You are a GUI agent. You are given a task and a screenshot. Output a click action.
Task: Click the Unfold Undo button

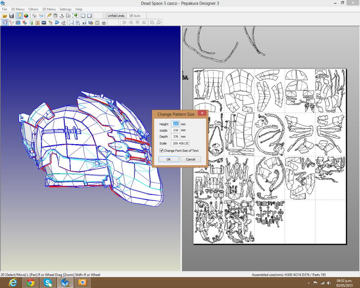tap(116, 15)
